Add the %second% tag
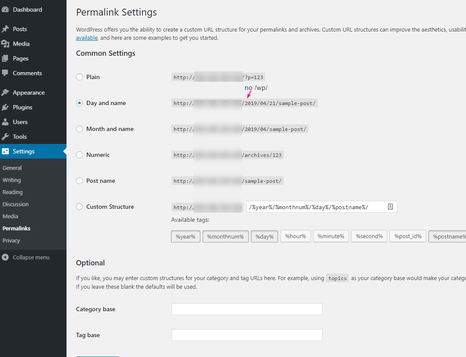This screenshot has width=466, height=357. coord(369,236)
